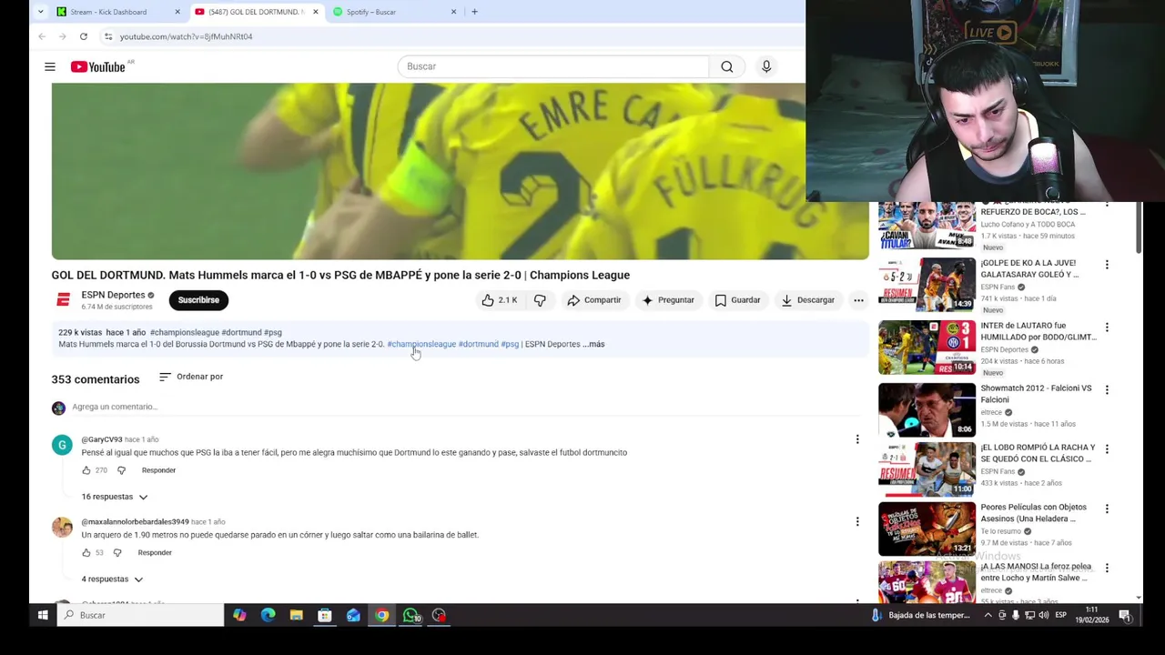This screenshot has width=1165, height=655.
Task: View site information icon in address bar
Action: pos(108,36)
